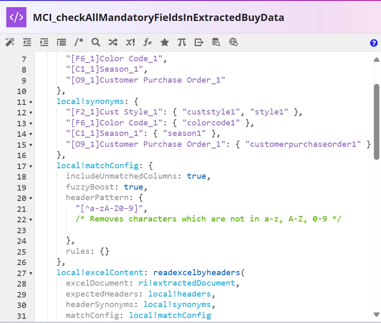Click "style1" string on line 12
381x323 pixels.
tap(269, 112)
